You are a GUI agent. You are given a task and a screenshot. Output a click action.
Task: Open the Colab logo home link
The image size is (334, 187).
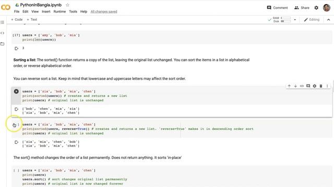click(x=6, y=7)
